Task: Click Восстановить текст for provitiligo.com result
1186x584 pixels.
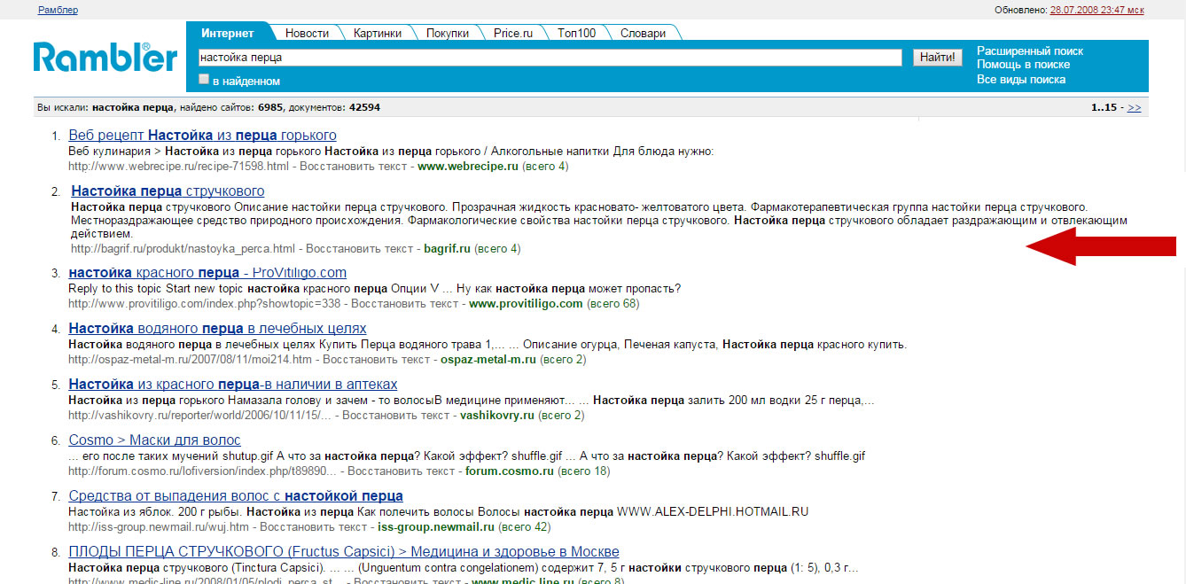Action: 405,303
